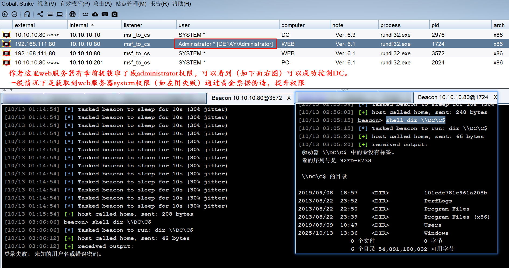Screen dimensions: 509x268
Task: Sort sessions by note column
Action: pyautogui.click(x=354, y=25)
